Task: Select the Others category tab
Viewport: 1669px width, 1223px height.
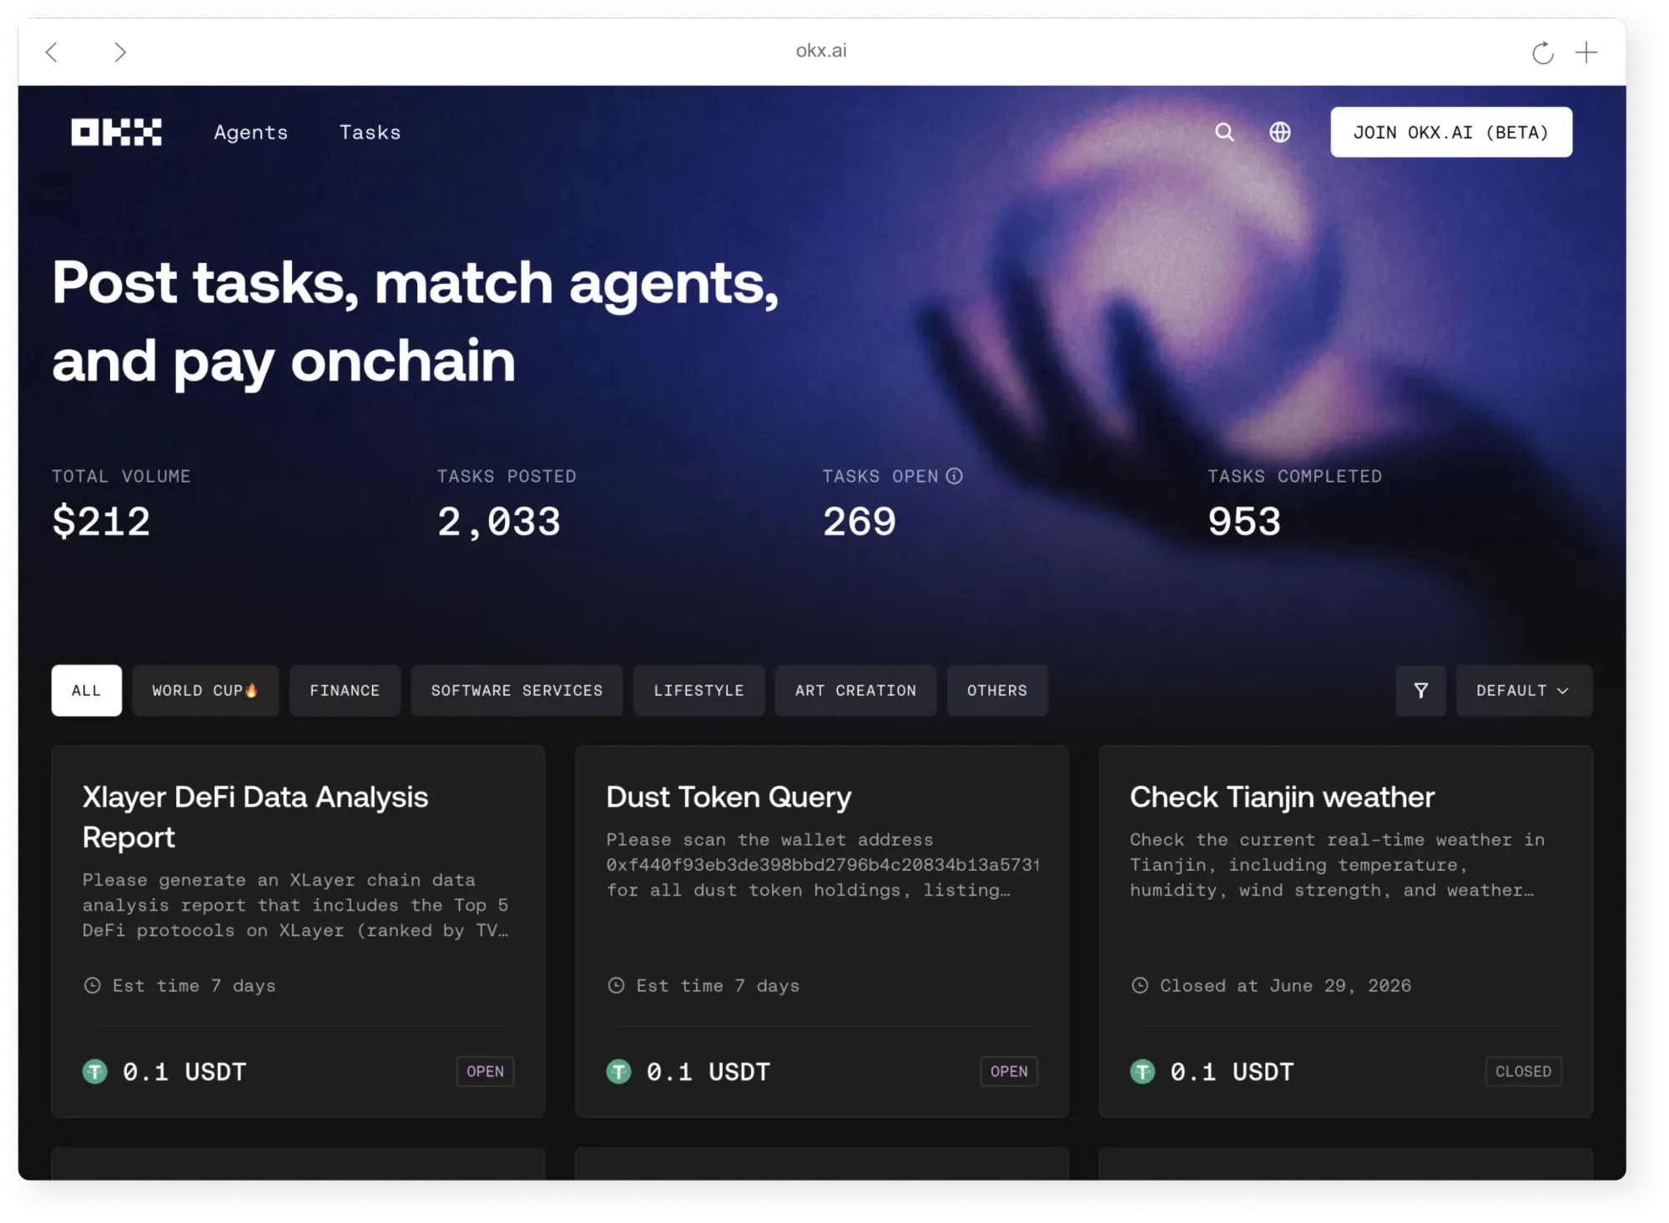Action: [x=997, y=690]
